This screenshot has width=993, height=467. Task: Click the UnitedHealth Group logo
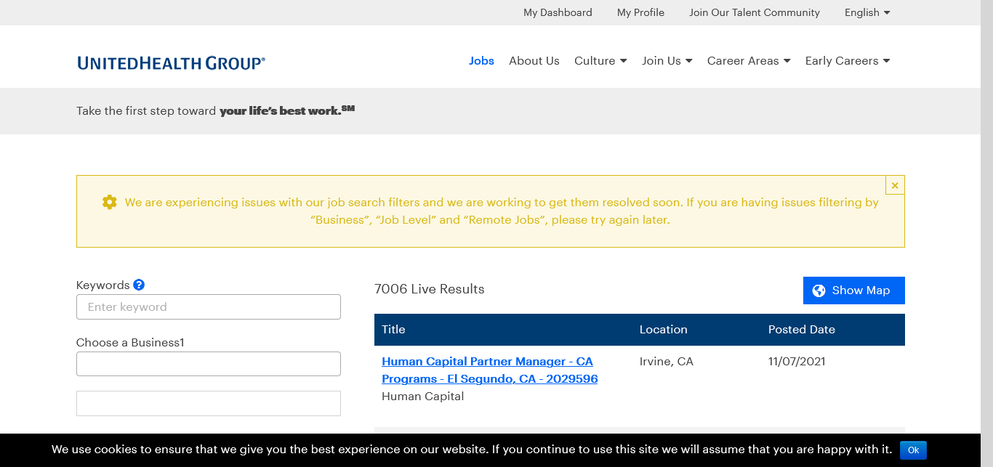coord(171,63)
